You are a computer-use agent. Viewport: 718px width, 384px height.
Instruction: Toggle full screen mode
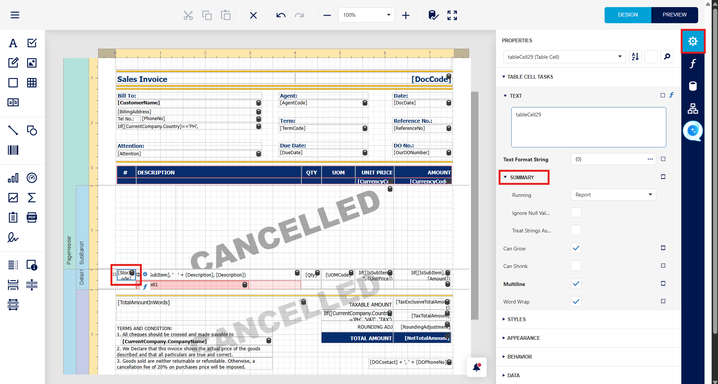coord(452,15)
